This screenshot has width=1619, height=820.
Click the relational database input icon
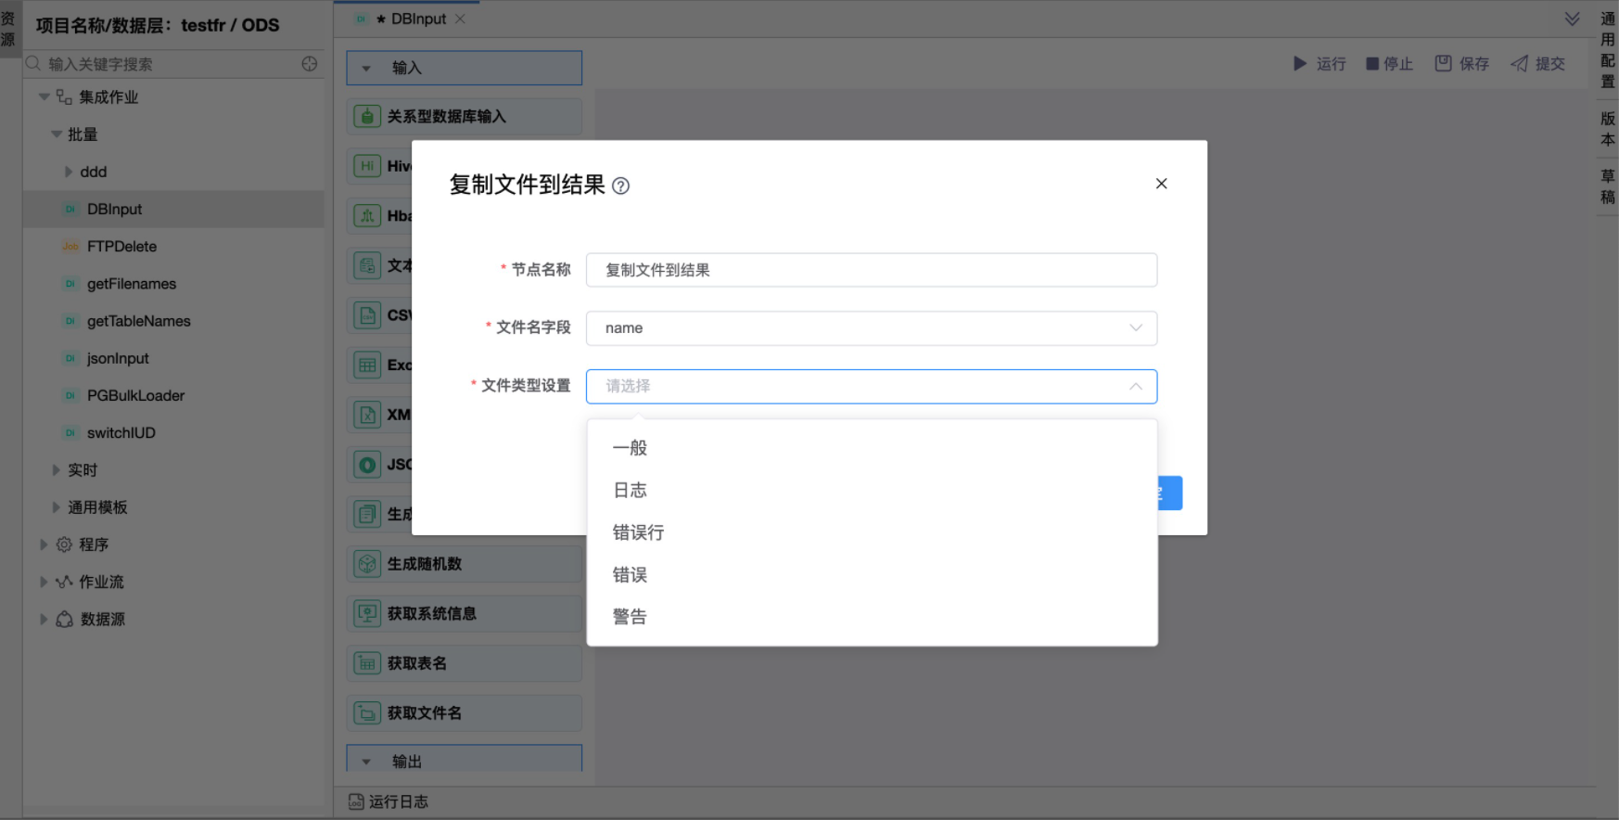[367, 117]
